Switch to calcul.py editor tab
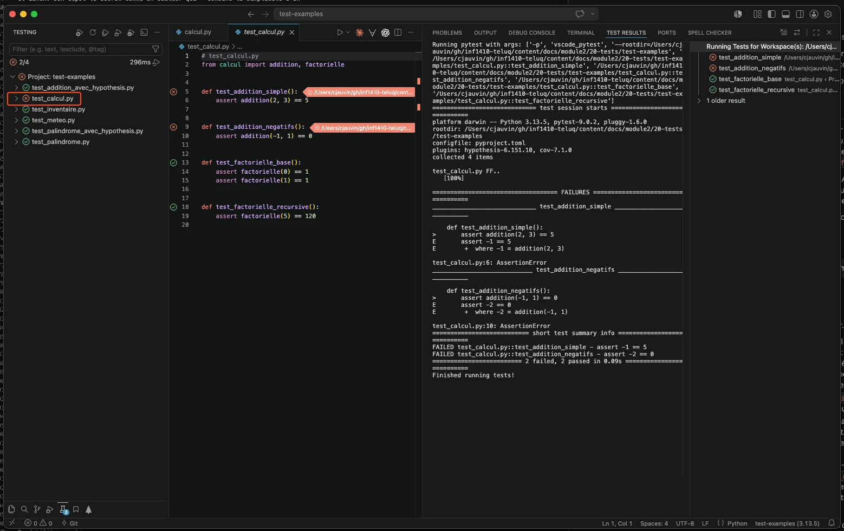 coord(198,32)
